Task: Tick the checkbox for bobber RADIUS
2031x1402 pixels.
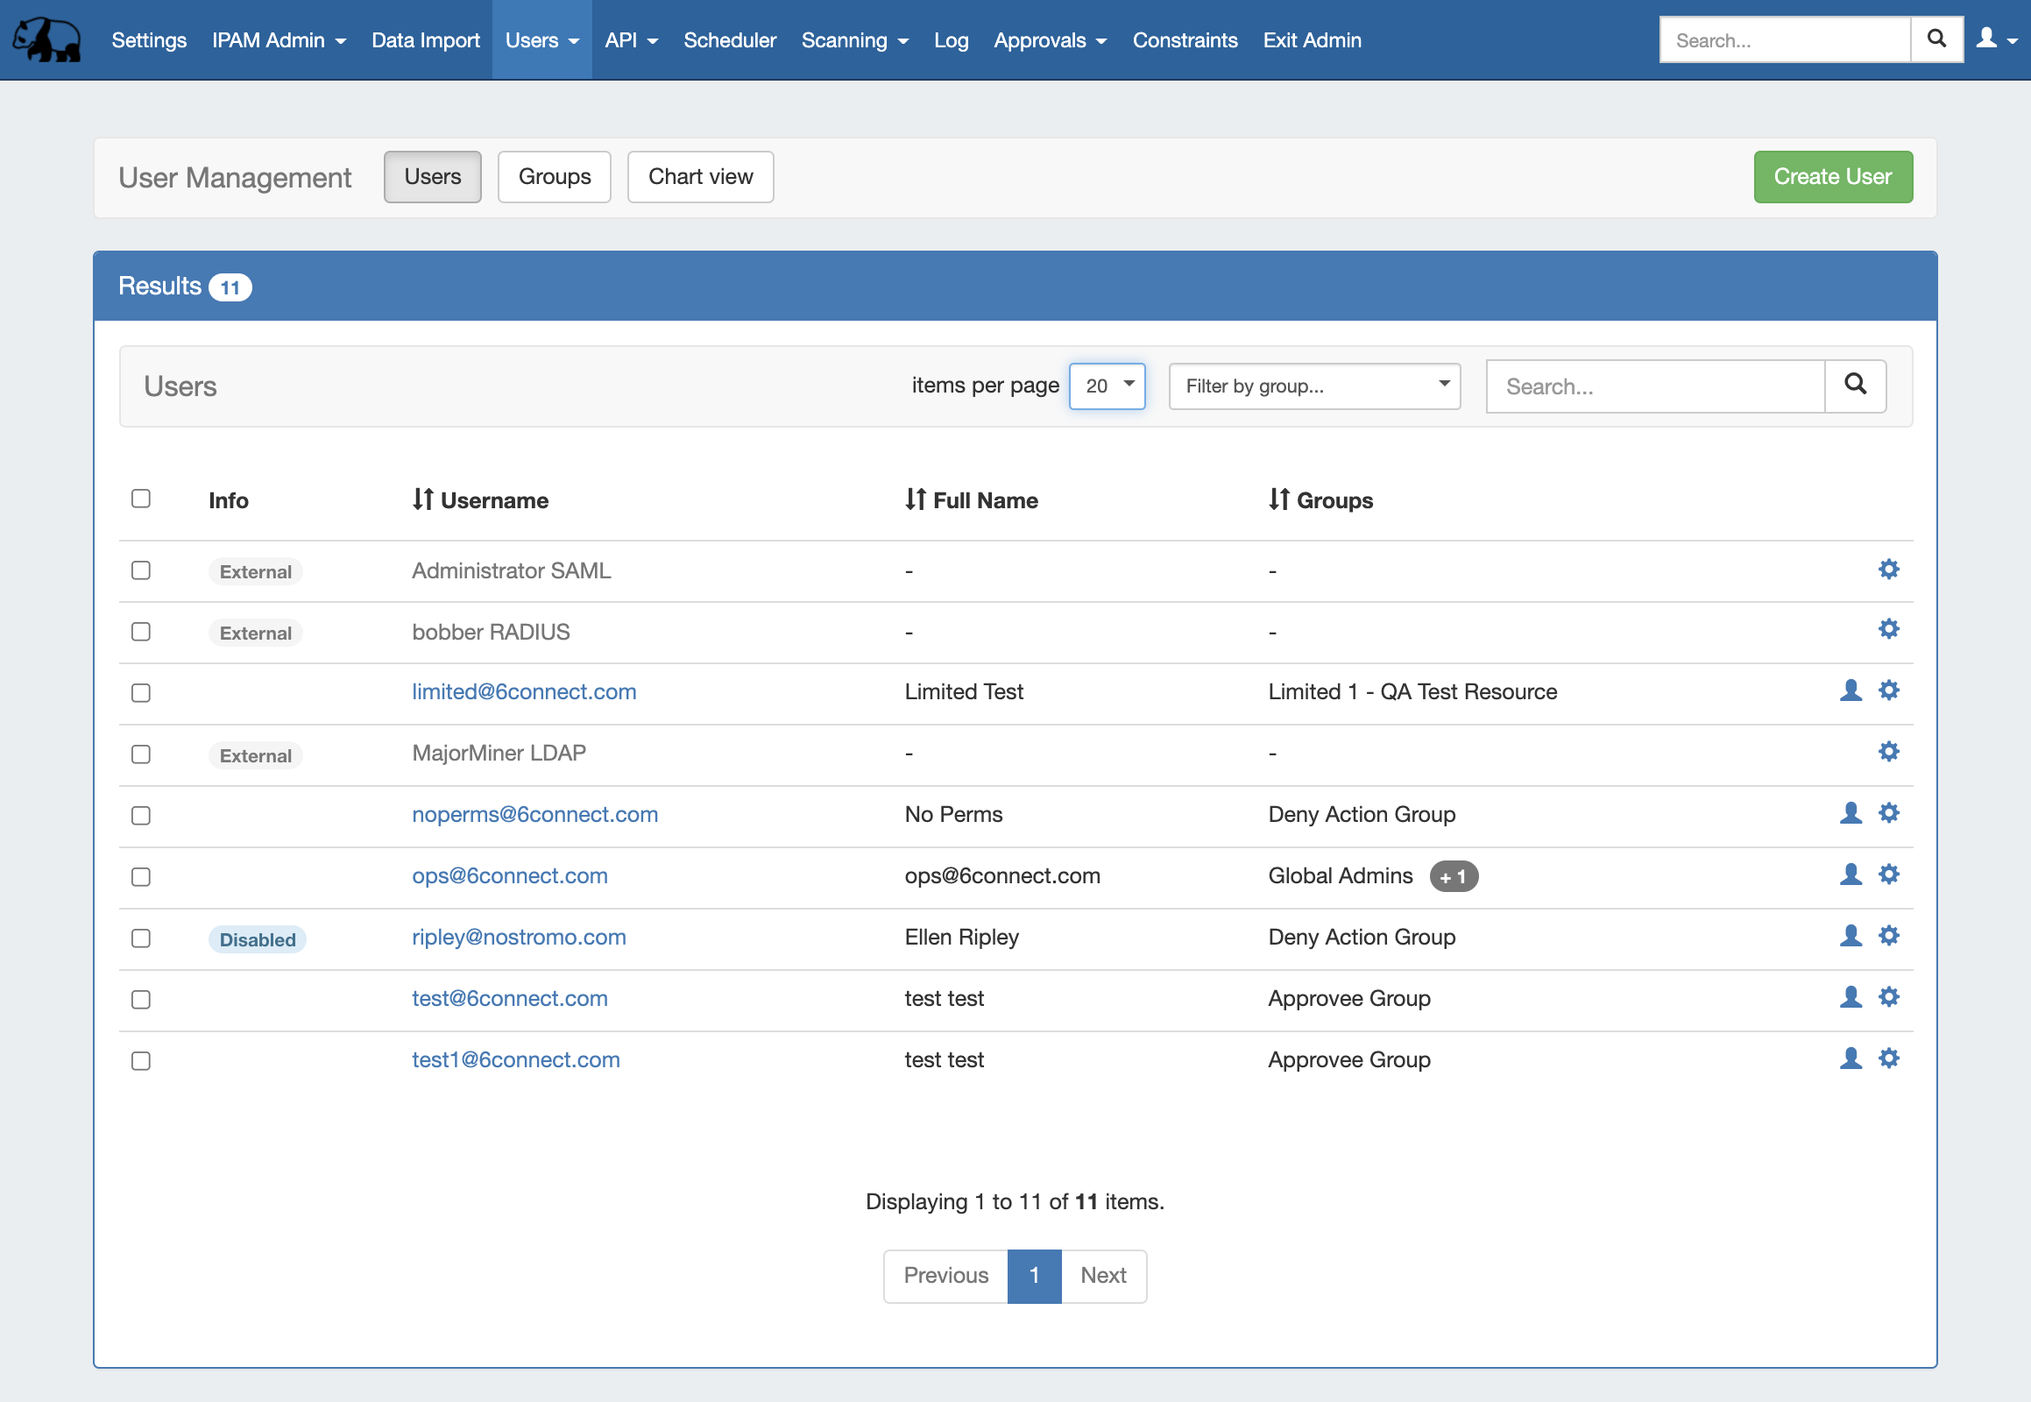Action: tap(140, 632)
